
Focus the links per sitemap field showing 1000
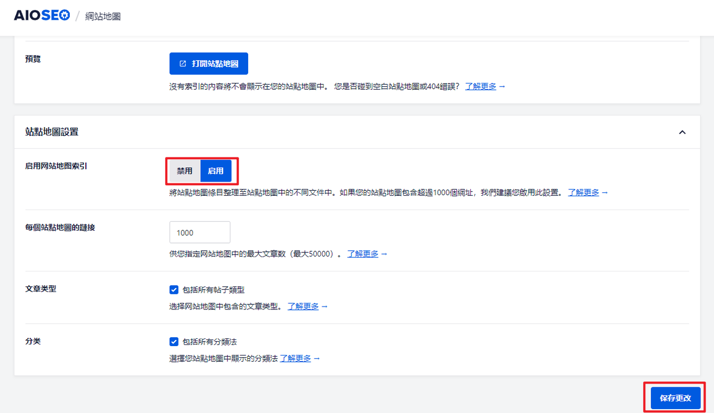200,232
